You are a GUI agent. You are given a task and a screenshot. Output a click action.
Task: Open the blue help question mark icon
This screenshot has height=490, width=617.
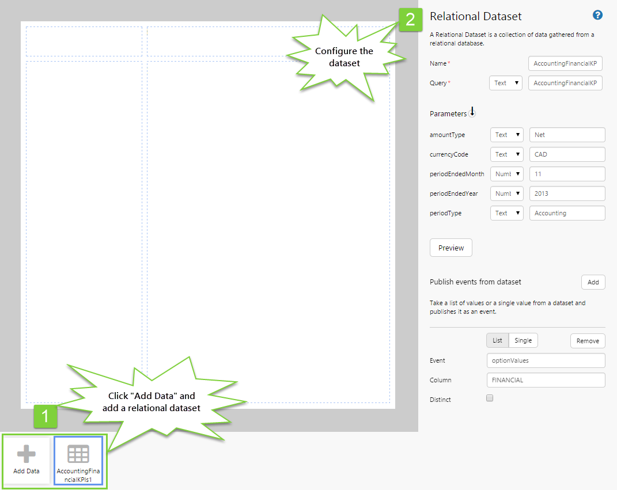pyautogui.click(x=597, y=16)
